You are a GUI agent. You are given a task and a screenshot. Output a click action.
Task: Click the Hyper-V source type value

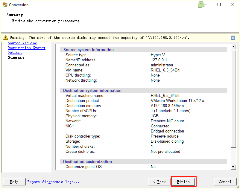point(158,55)
